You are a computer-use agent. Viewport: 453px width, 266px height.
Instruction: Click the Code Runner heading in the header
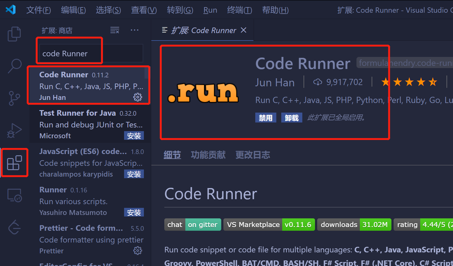pos(303,63)
